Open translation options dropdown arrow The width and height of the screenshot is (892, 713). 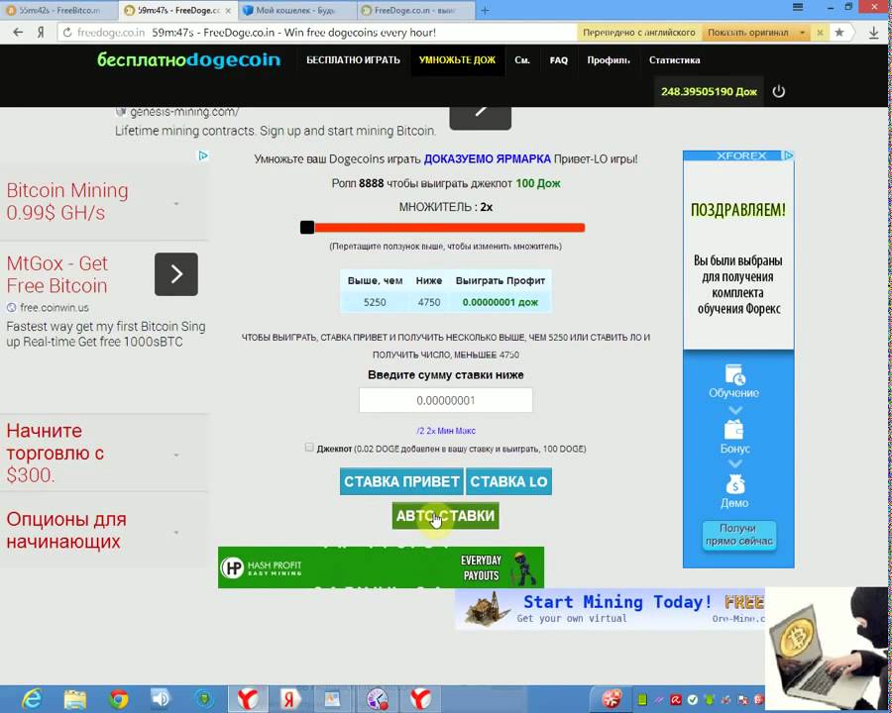point(802,33)
